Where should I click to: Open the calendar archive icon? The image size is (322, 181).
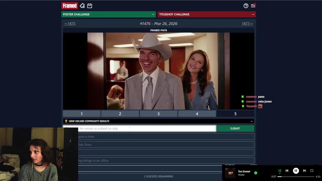[x=90, y=6]
